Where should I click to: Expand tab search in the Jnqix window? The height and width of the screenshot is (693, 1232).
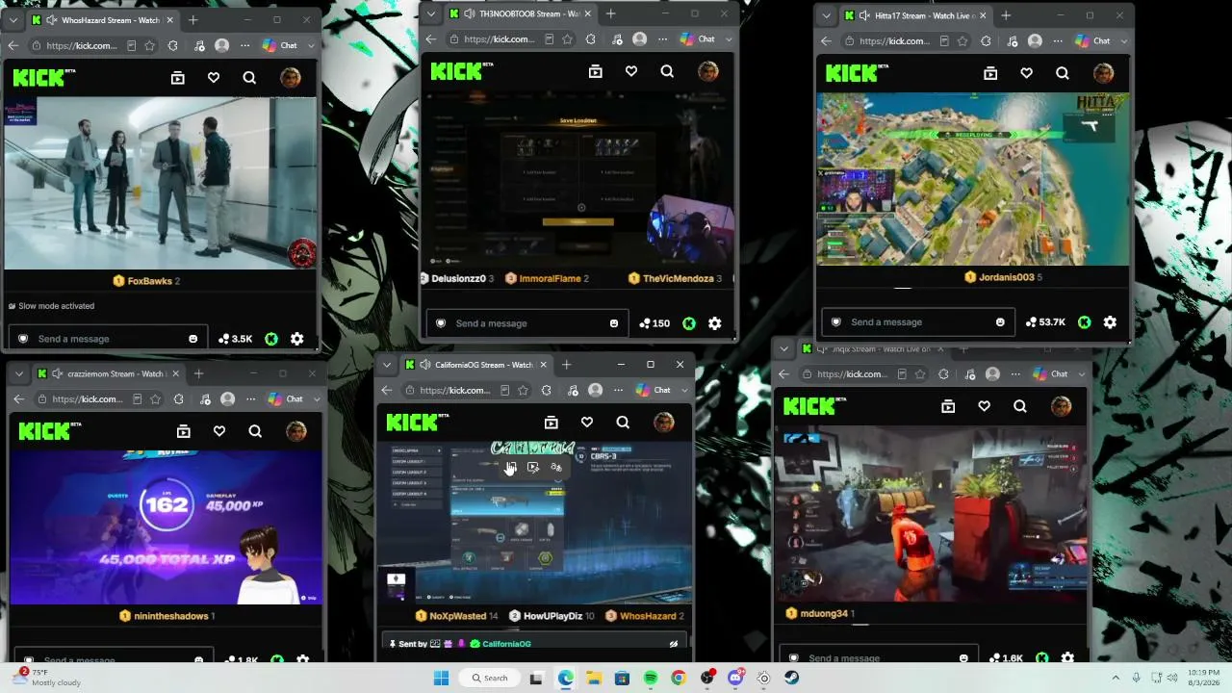[783, 348]
